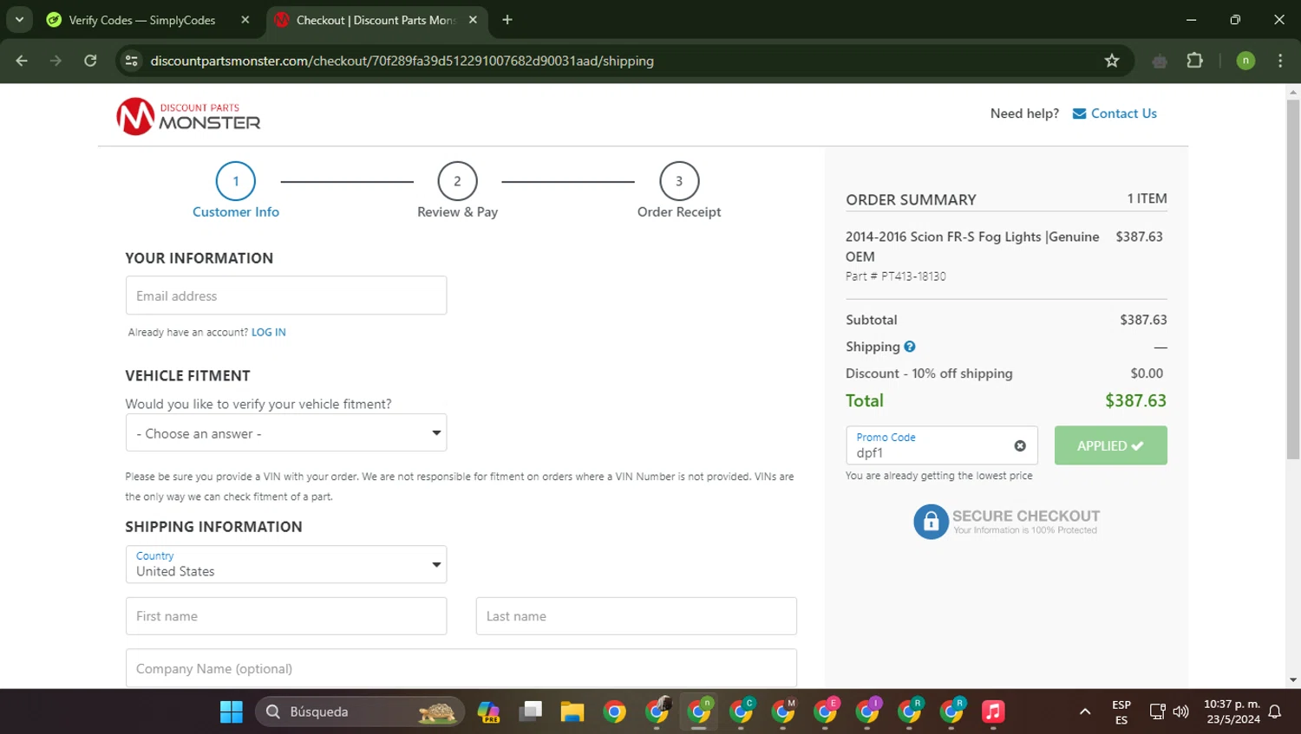Open the browser extensions puzzle icon
This screenshot has height=734, width=1301.
click(1194, 61)
